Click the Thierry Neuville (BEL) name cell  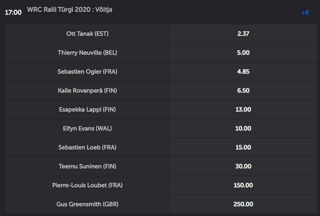[x=87, y=52]
